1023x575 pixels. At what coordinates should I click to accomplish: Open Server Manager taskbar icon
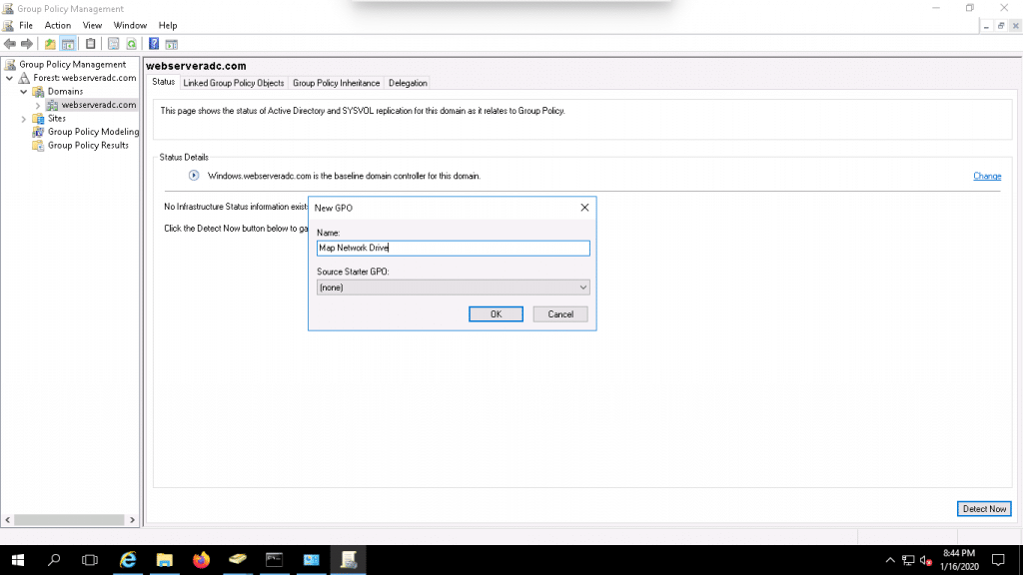pyautogui.click(x=312, y=560)
